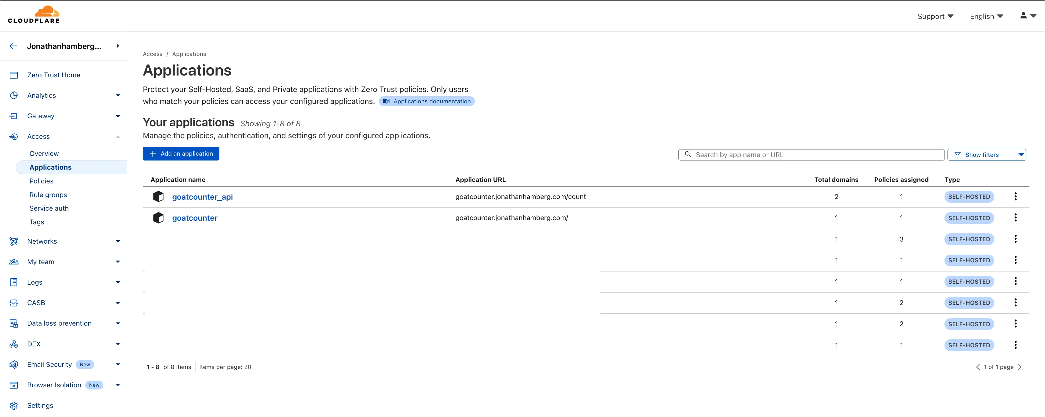This screenshot has height=417, width=1045.
Task: Collapse the Access menu section
Action: (x=118, y=136)
